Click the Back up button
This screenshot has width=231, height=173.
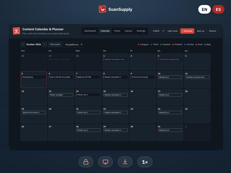(201, 31)
